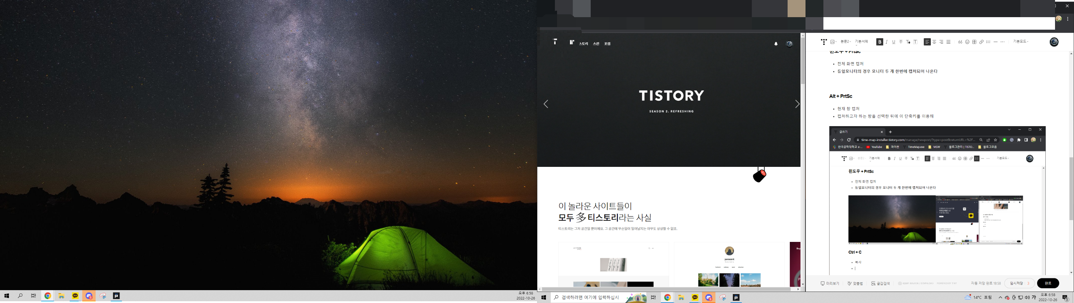
Task: Open the 스토리 menu on Tistory page
Action: click(x=584, y=44)
